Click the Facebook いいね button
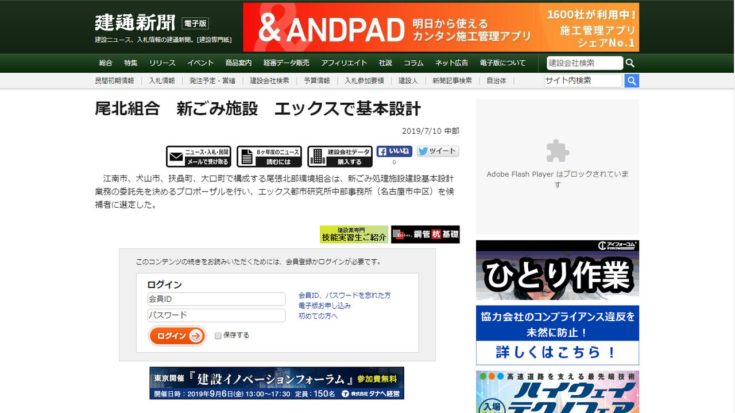The image size is (735, 413). tap(394, 151)
